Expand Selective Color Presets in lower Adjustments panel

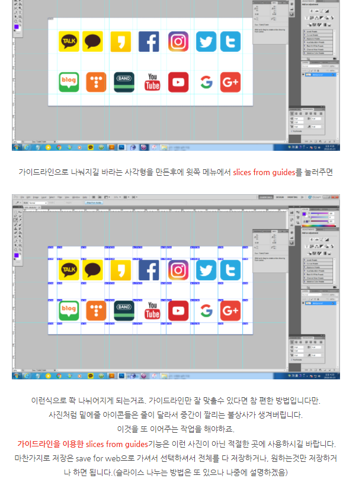pos(304,281)
